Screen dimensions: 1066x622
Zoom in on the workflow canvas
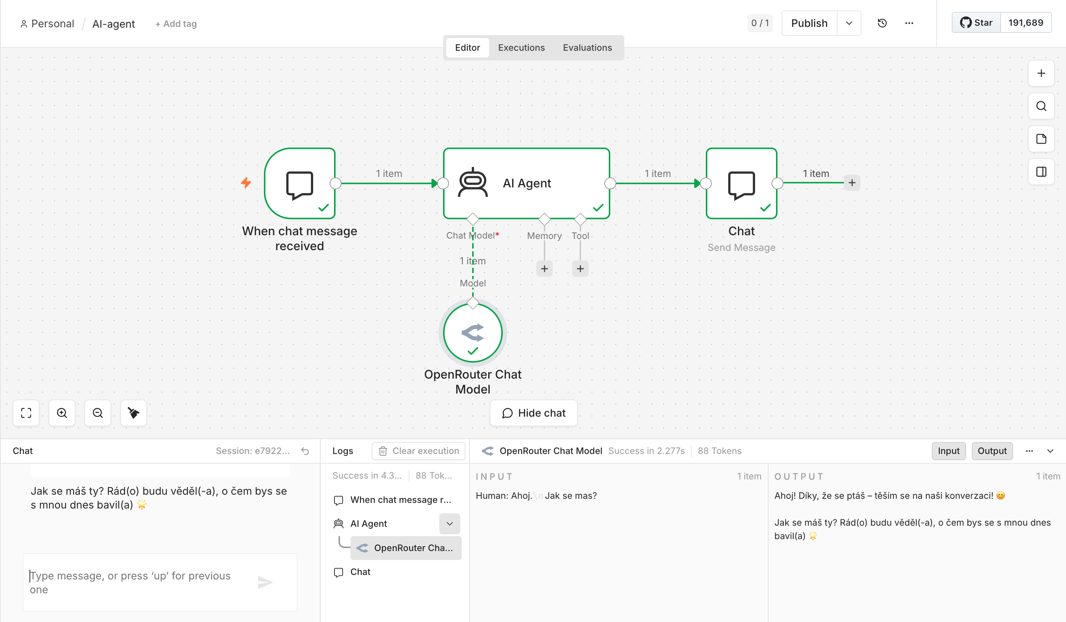pos(62,413)
